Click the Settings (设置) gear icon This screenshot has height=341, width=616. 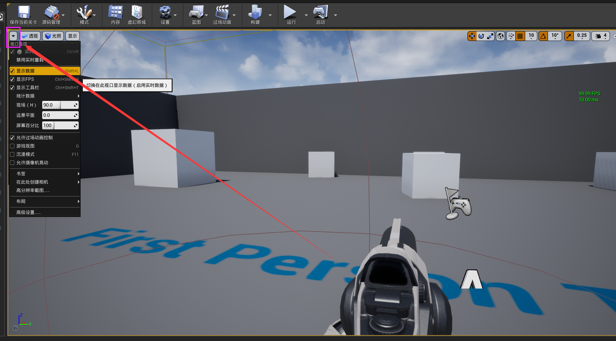point(165,13)
